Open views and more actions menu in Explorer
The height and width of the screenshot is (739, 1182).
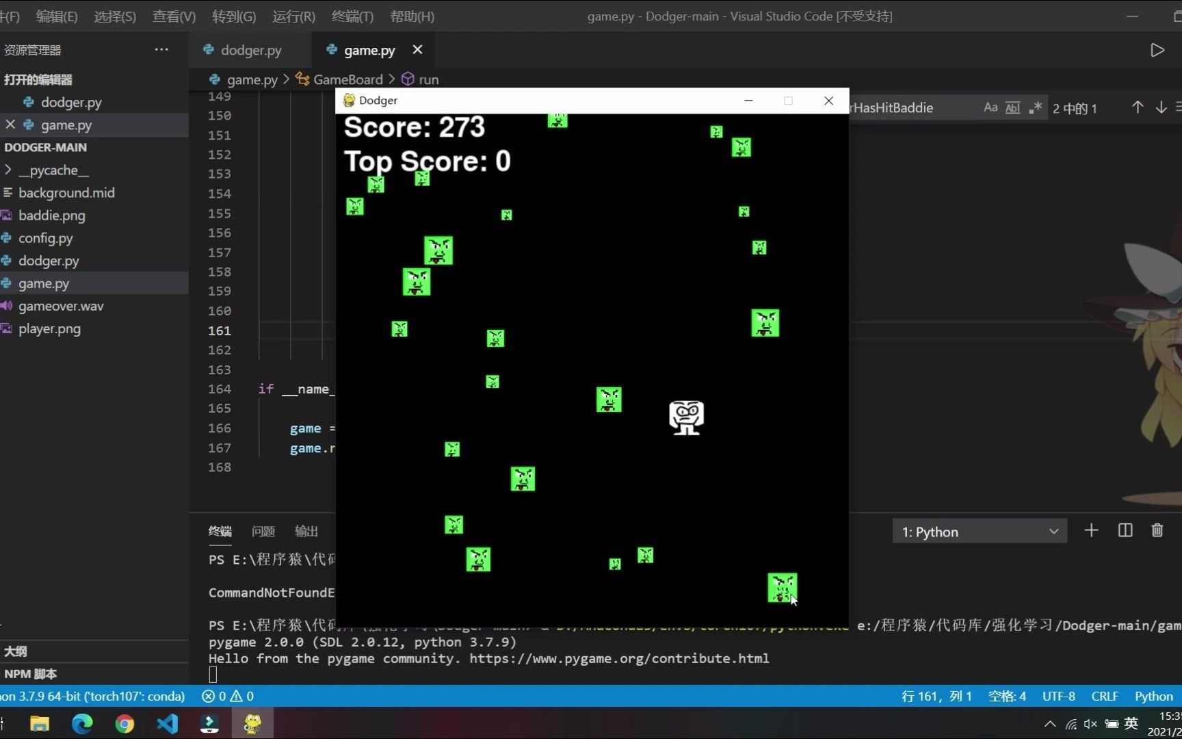(x=161, y=49)
